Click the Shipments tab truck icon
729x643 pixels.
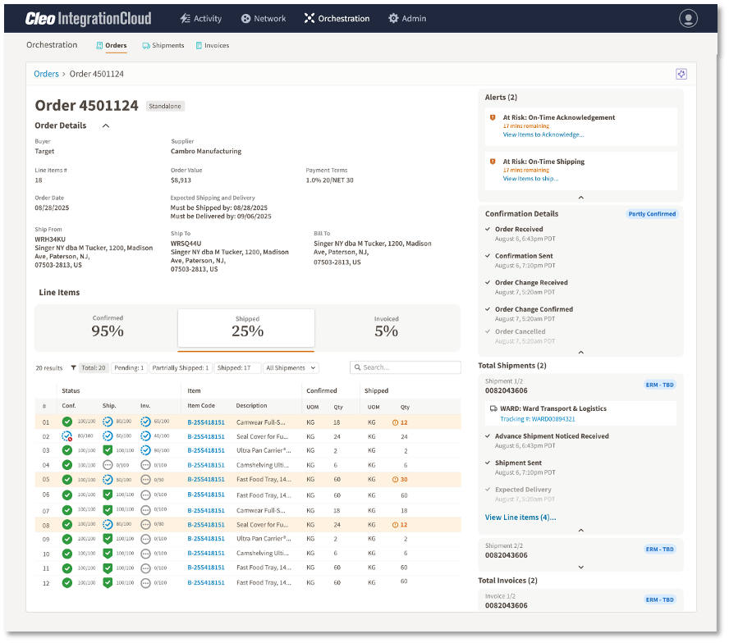(146, 46)
